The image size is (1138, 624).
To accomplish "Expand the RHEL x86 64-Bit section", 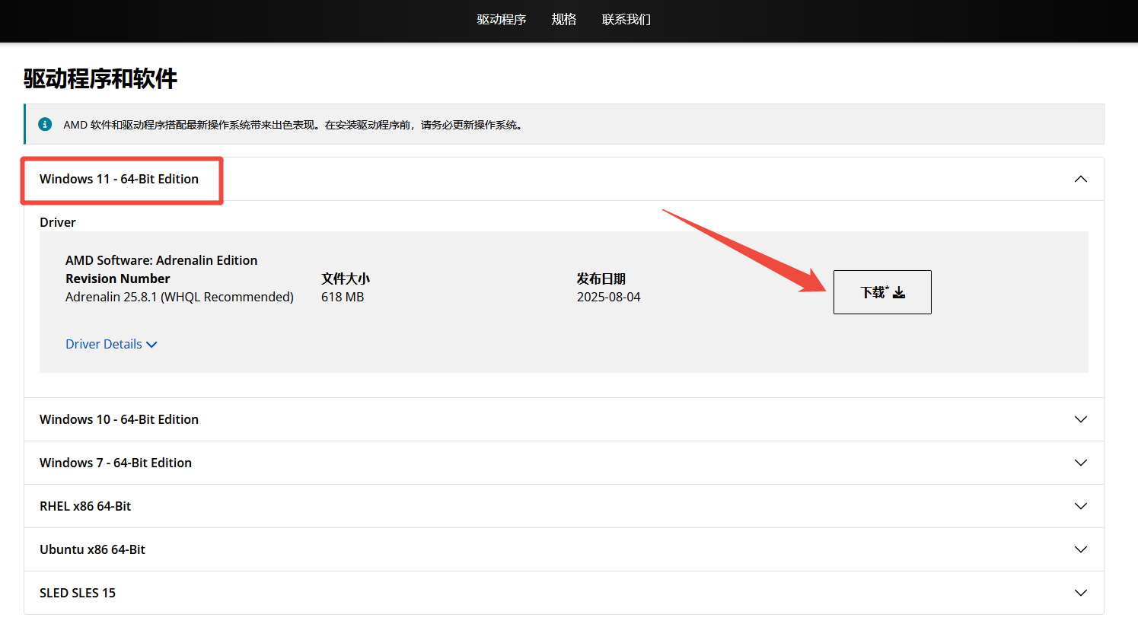I will [564, 506].
